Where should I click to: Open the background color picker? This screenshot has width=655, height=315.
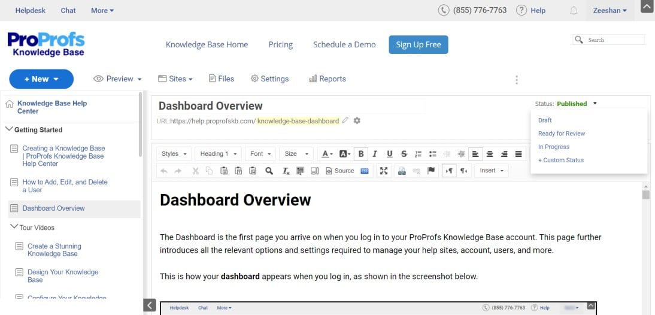pyautogui.click(x=344, y=154)
